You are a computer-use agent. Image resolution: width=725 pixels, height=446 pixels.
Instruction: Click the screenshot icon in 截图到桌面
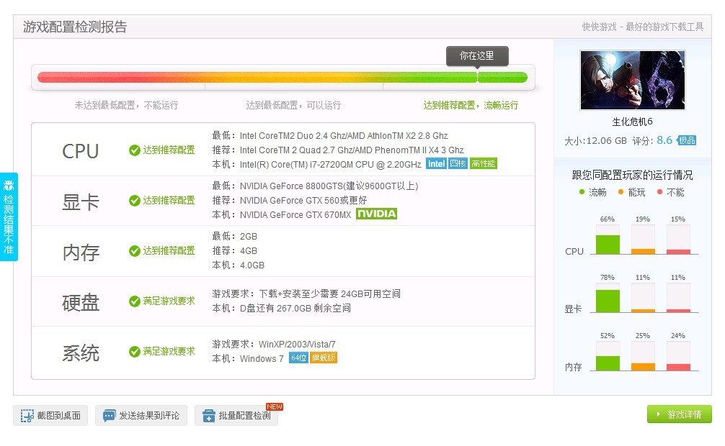pyautogui.click(x=27, y=416)
